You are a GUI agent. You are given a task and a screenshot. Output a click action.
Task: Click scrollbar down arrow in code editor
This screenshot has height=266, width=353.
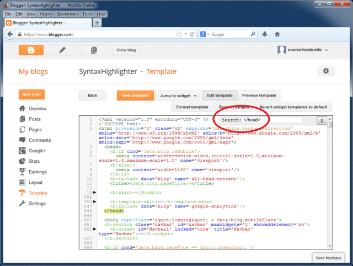pos(330,246)
